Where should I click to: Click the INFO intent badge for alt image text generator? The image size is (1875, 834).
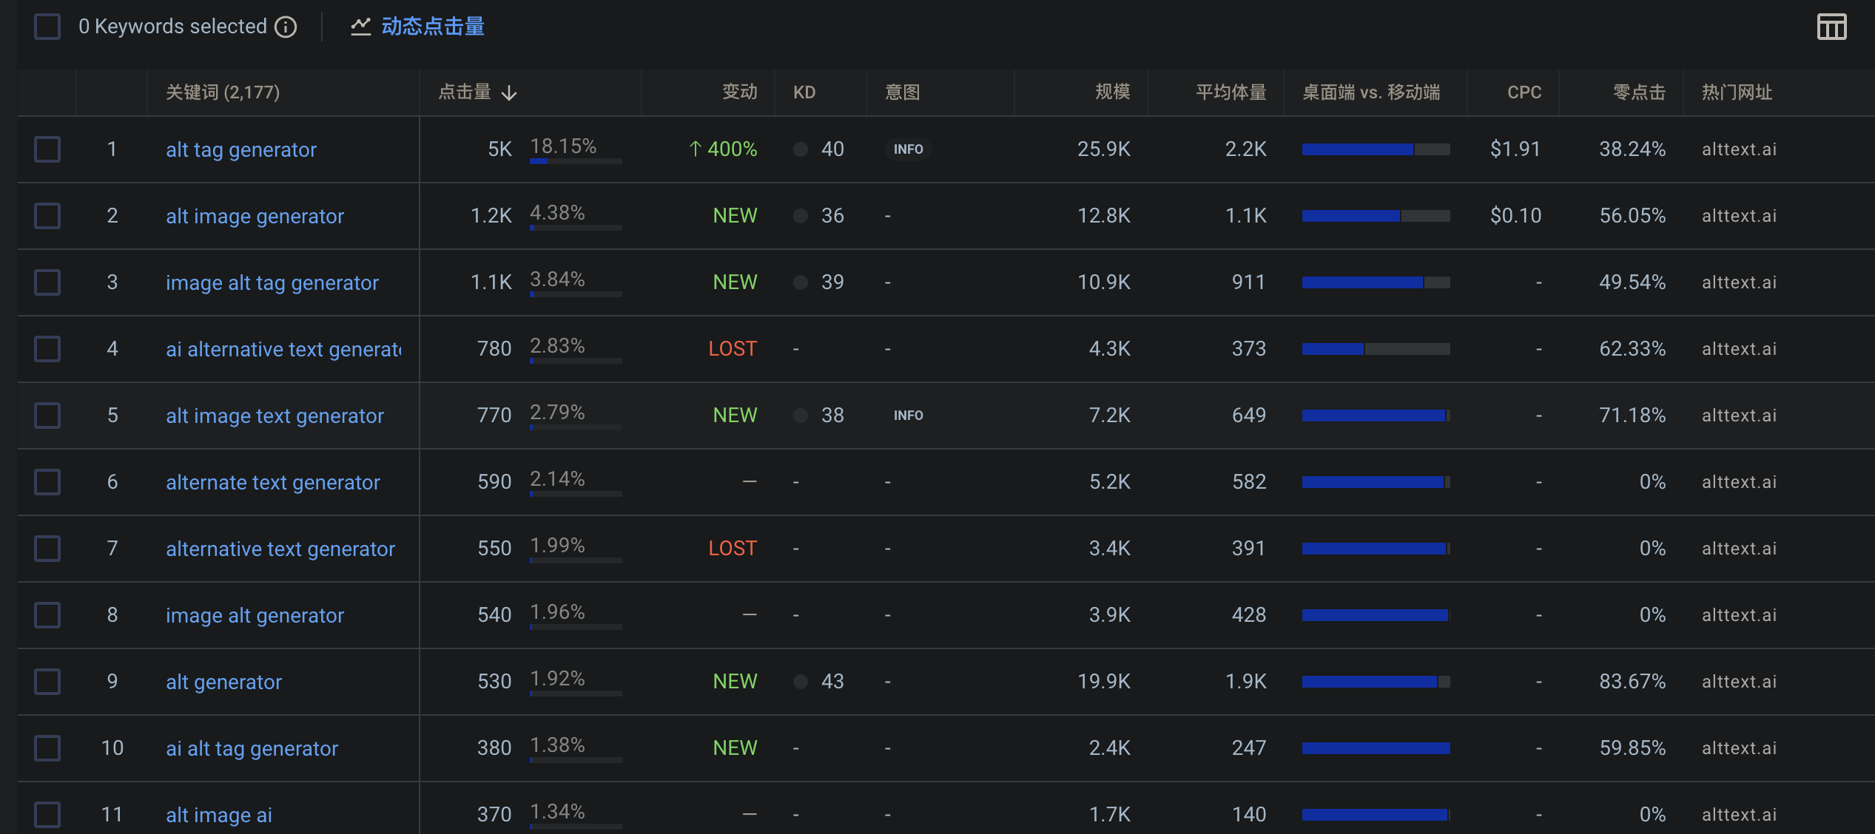[908, 416]
